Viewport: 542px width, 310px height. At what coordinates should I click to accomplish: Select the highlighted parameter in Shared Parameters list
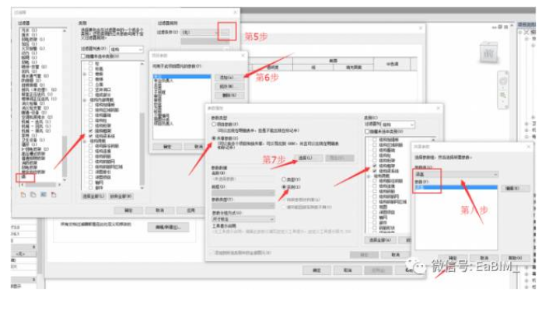coord(456,187)
